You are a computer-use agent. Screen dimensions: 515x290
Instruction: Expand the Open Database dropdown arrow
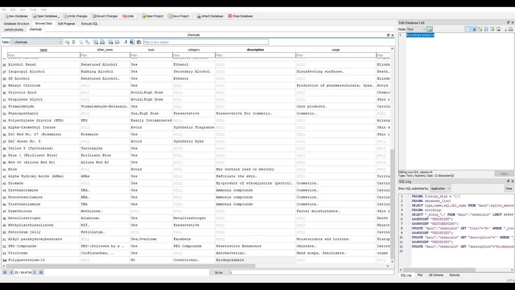pos(58,17)
